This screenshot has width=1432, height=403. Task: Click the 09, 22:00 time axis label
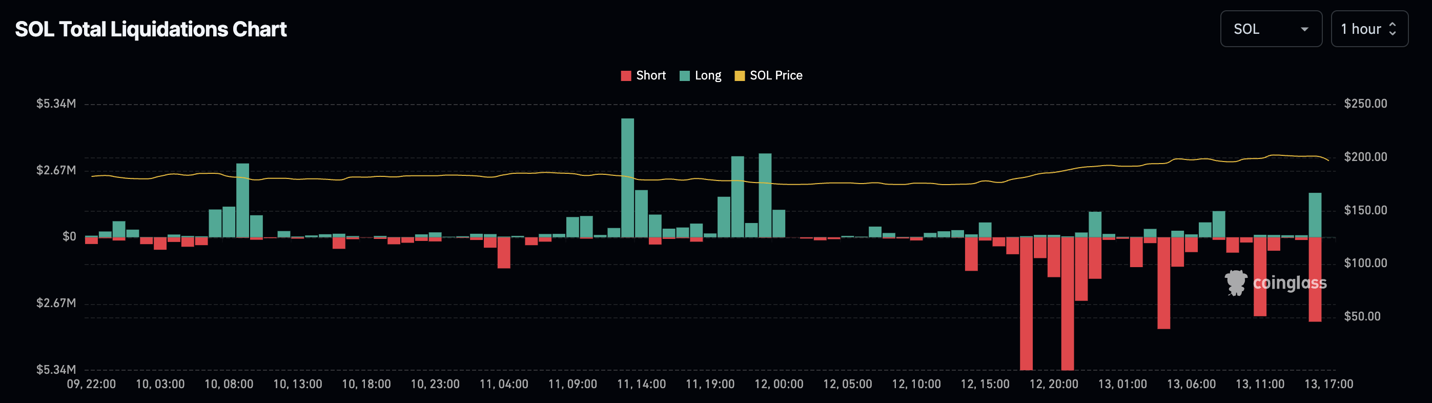pos(91,384)
